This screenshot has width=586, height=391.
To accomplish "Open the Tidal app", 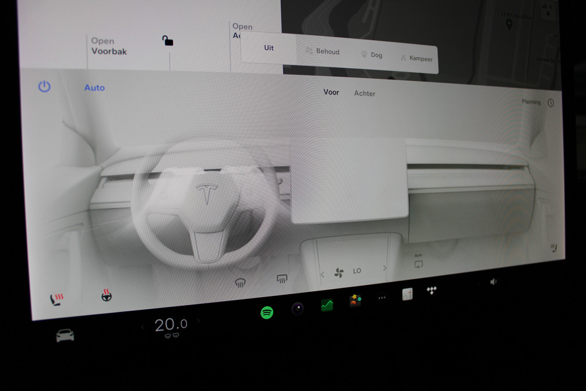I will pyautogui.click(x=431, y=290).
